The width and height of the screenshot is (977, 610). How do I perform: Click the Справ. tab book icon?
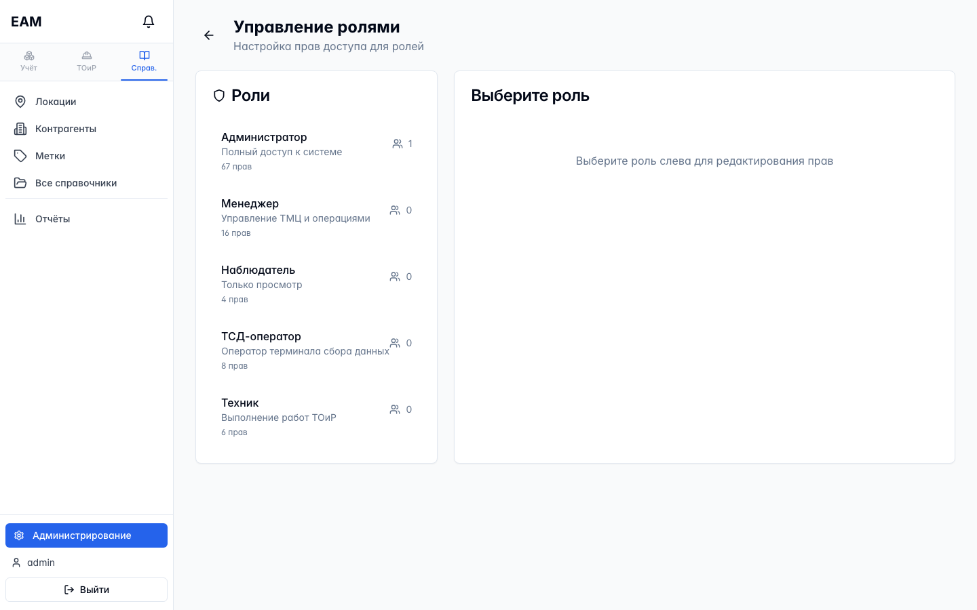[144, 56]
